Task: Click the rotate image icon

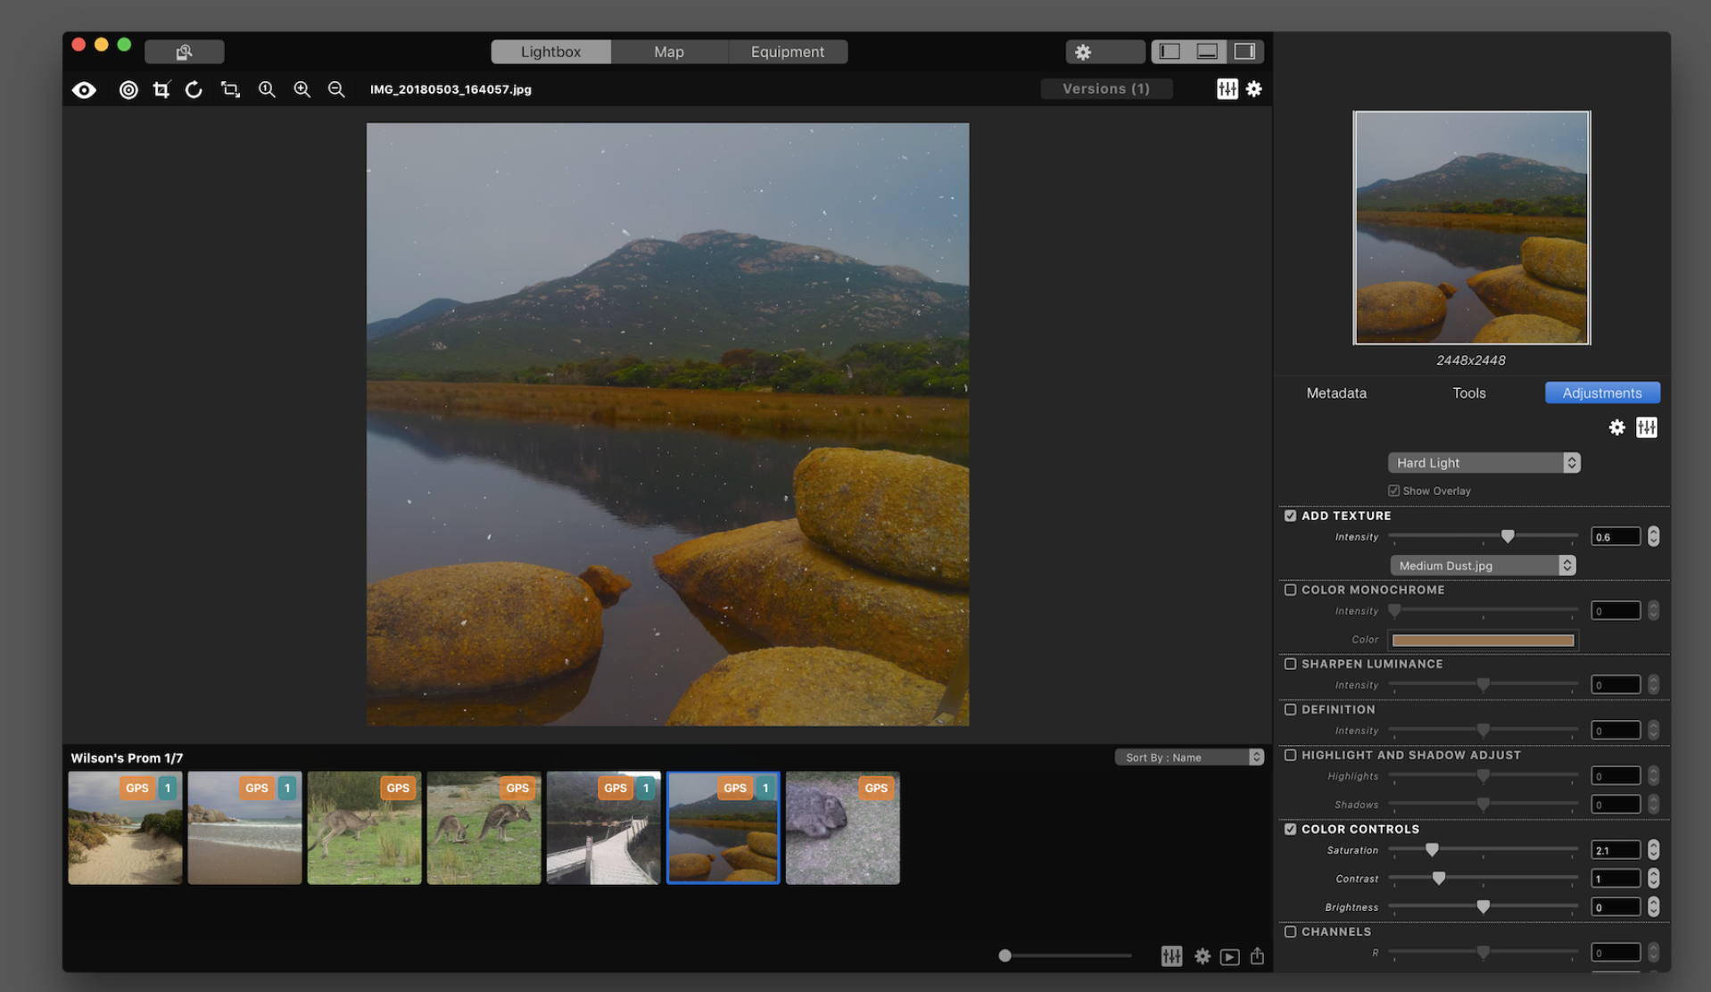Action: (x=194, y=89)
